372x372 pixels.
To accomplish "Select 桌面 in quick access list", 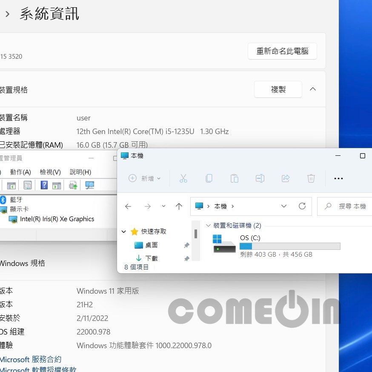I will [x=152, y=245].
